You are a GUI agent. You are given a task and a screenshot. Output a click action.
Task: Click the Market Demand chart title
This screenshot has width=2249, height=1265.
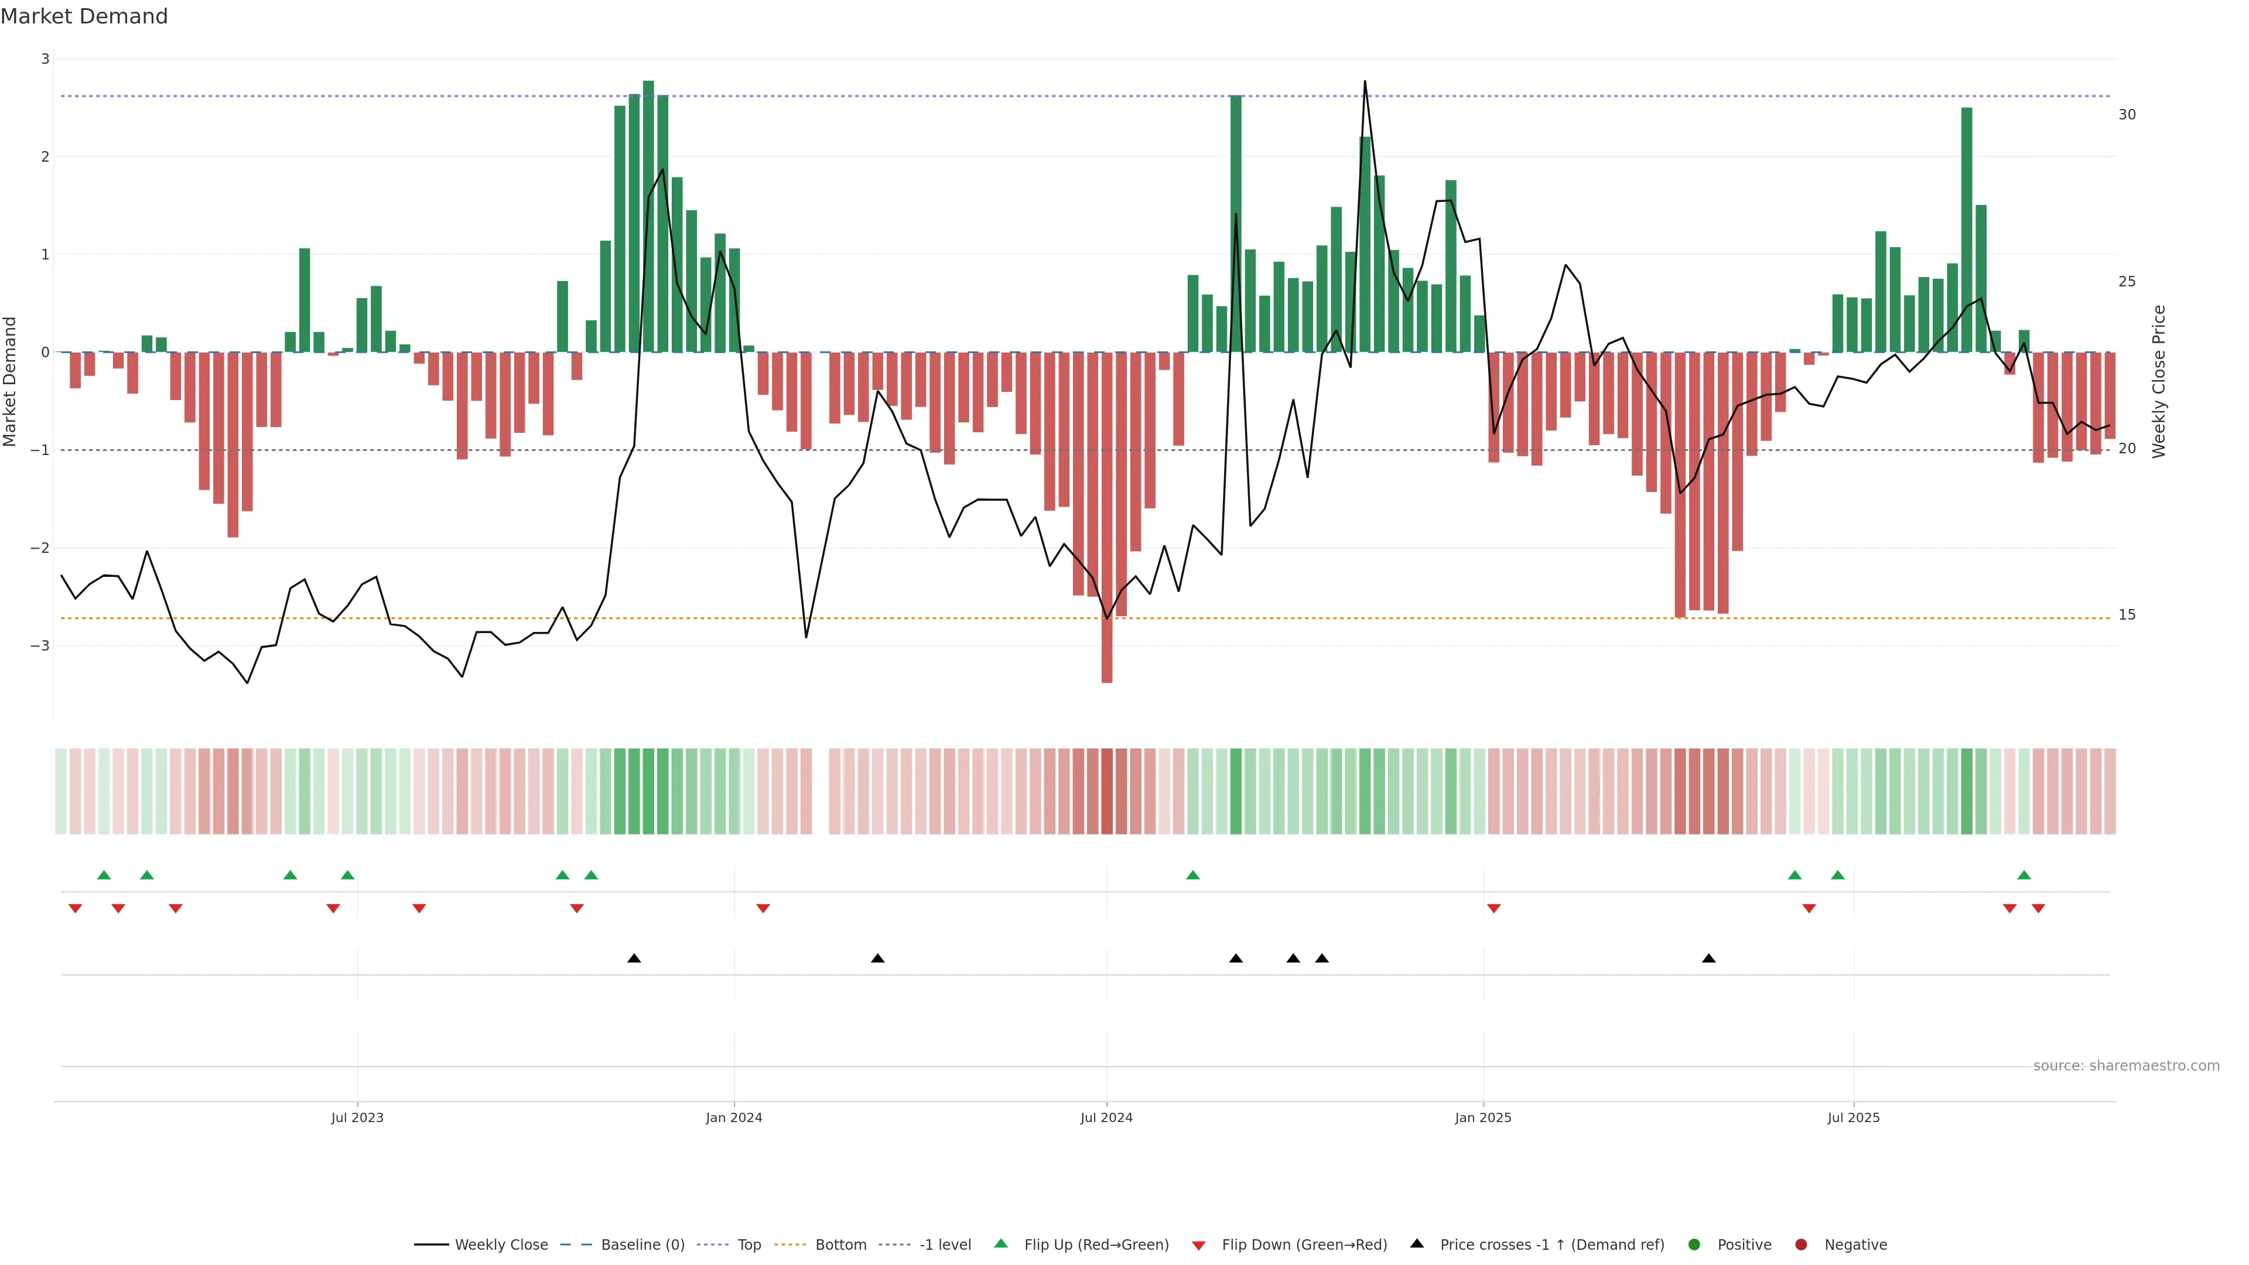[x=84, y=16]
